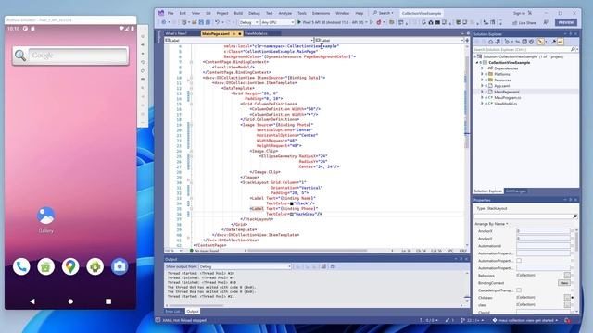Click the search magnifier in Properties panel
Image resolution: width=593 pixels, height=333 pixels.
[x=574, y=216]
